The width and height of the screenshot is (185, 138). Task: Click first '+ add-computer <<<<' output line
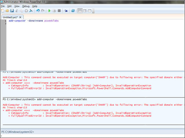click(34, 83)
